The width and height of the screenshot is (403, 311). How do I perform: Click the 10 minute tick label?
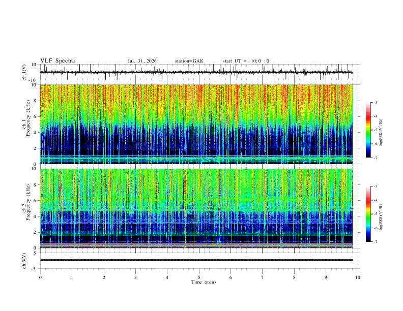point(358,277)
